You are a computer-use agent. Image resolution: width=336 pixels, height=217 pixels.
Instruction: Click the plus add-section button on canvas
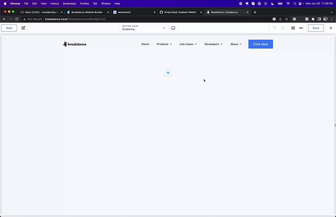168,73
